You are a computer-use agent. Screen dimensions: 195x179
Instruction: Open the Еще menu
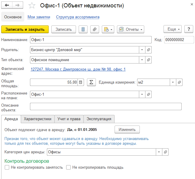pyautogui.click(x=172, y=29)
